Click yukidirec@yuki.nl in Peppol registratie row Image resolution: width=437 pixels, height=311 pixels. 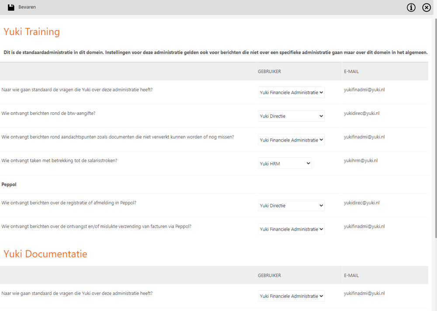pos(361,203)
